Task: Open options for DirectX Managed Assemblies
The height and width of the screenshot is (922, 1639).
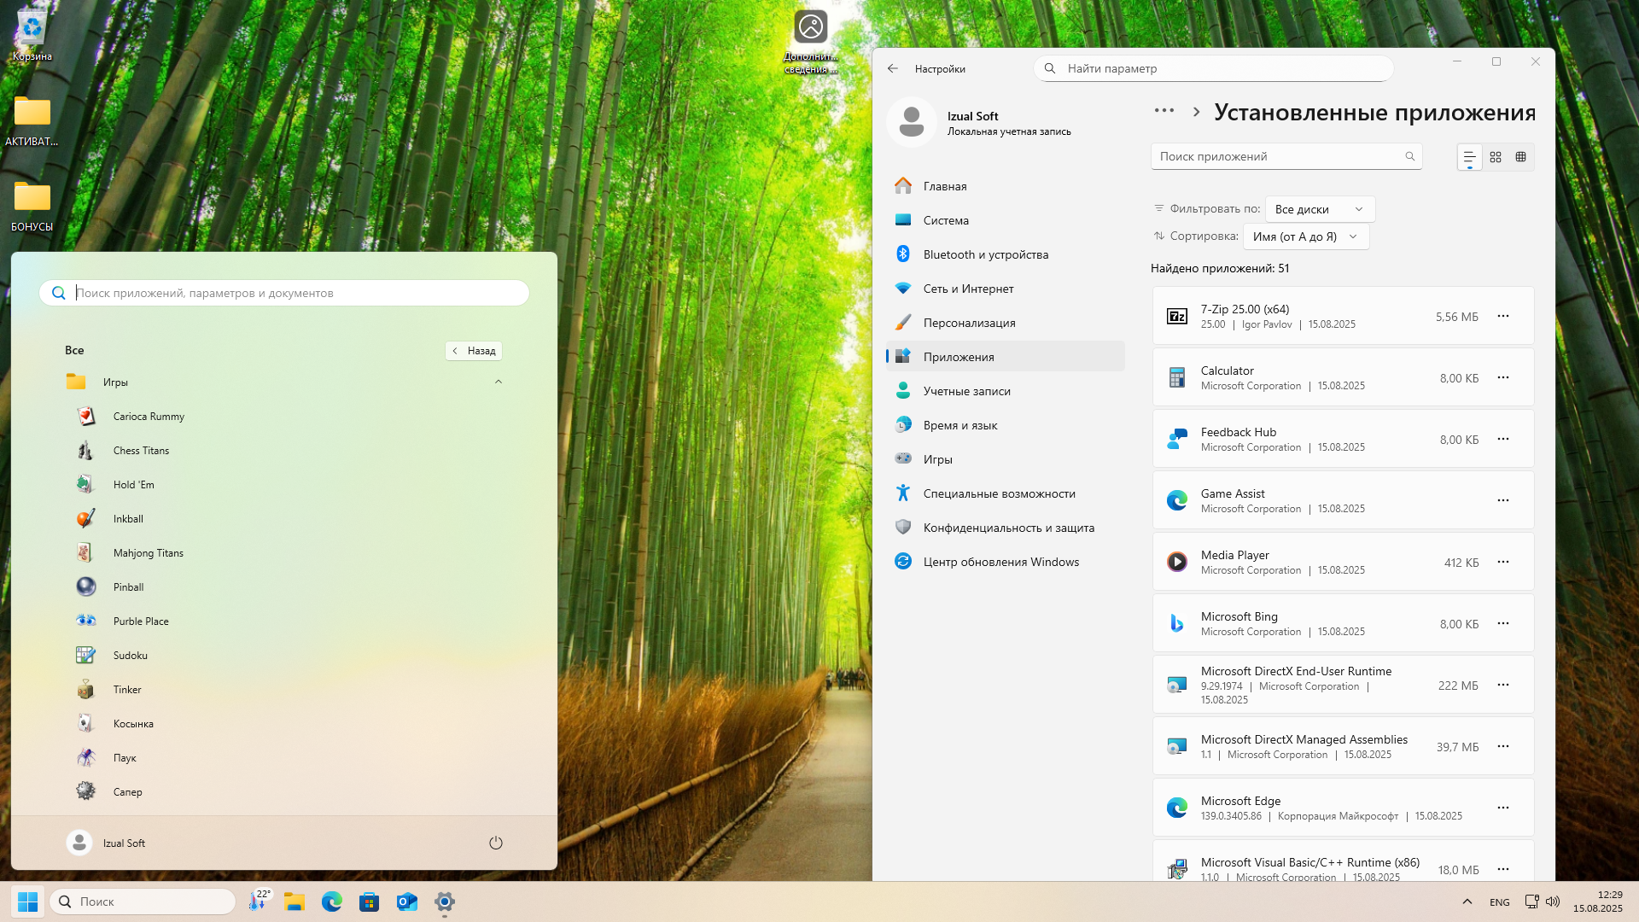Action: pyautogui.click(x=1503, y=746)
